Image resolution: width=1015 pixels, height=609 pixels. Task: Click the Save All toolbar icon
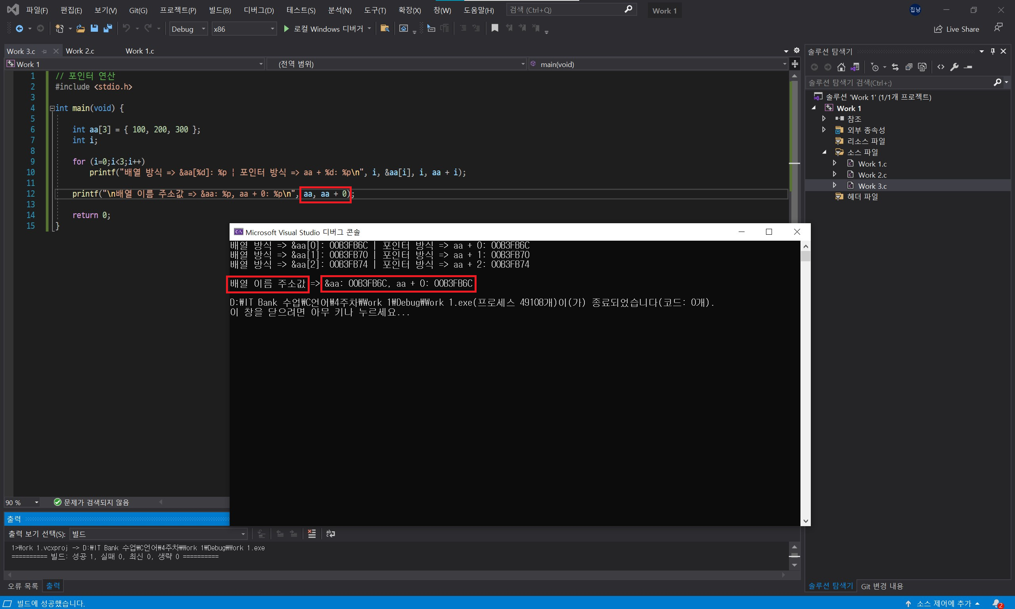click(x=108, y=29)
